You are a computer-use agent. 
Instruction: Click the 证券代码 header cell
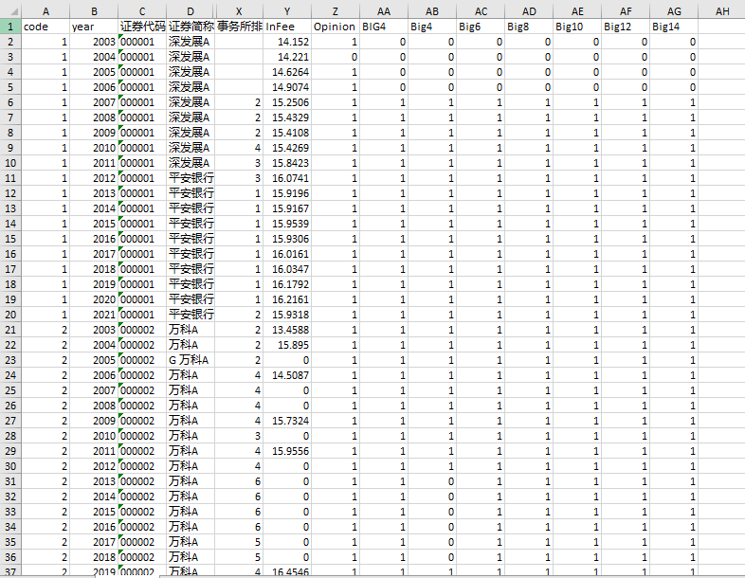pyautogui.click(x=141, y=27)
